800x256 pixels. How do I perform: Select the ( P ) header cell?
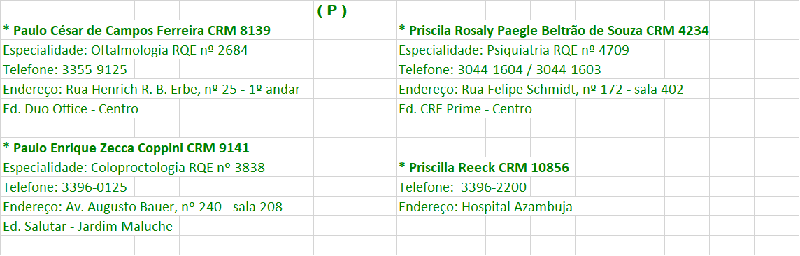334,10
